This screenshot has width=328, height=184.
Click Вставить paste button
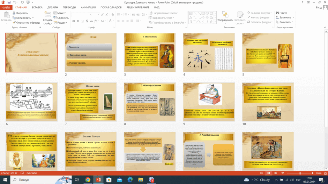(6, 17)
